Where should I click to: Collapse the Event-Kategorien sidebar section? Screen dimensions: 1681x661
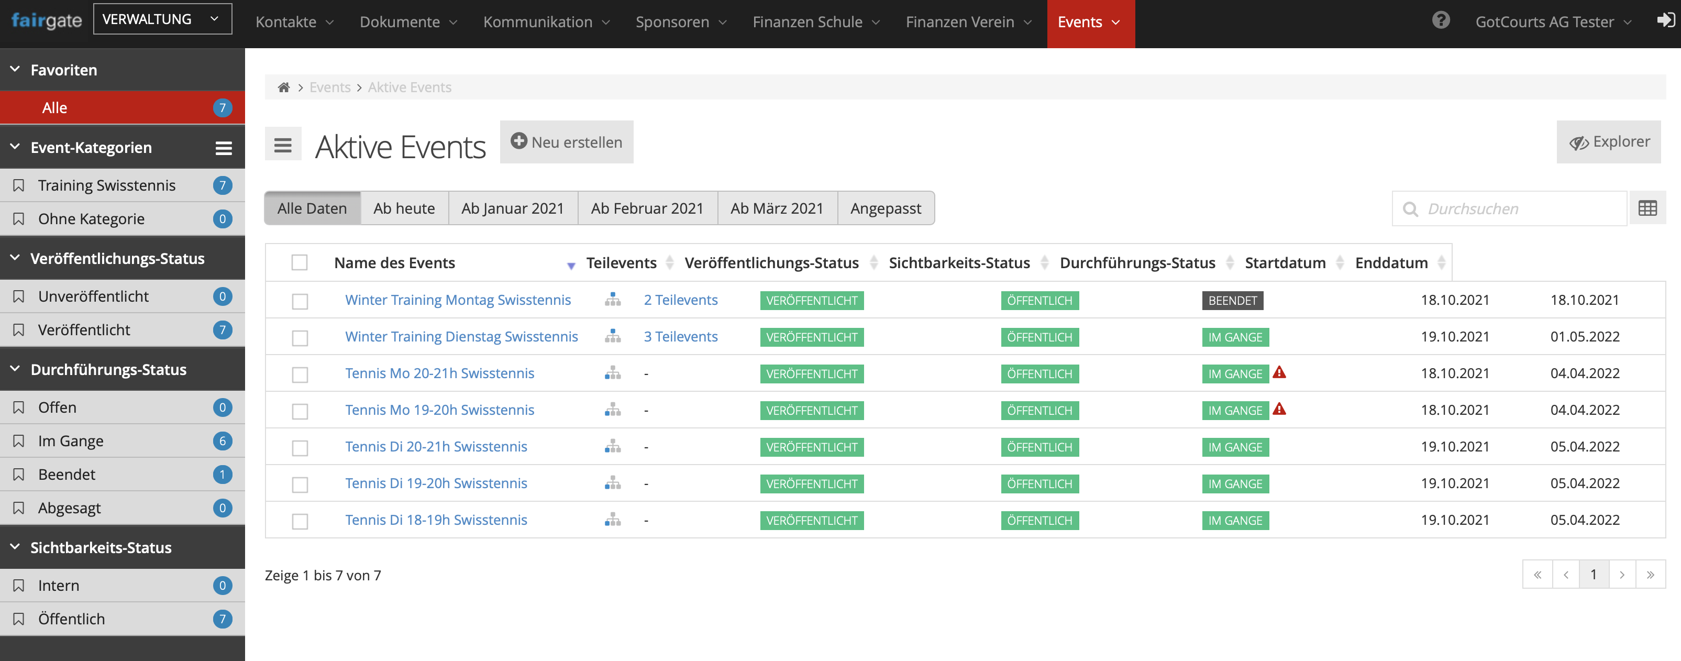pos(15,147)
